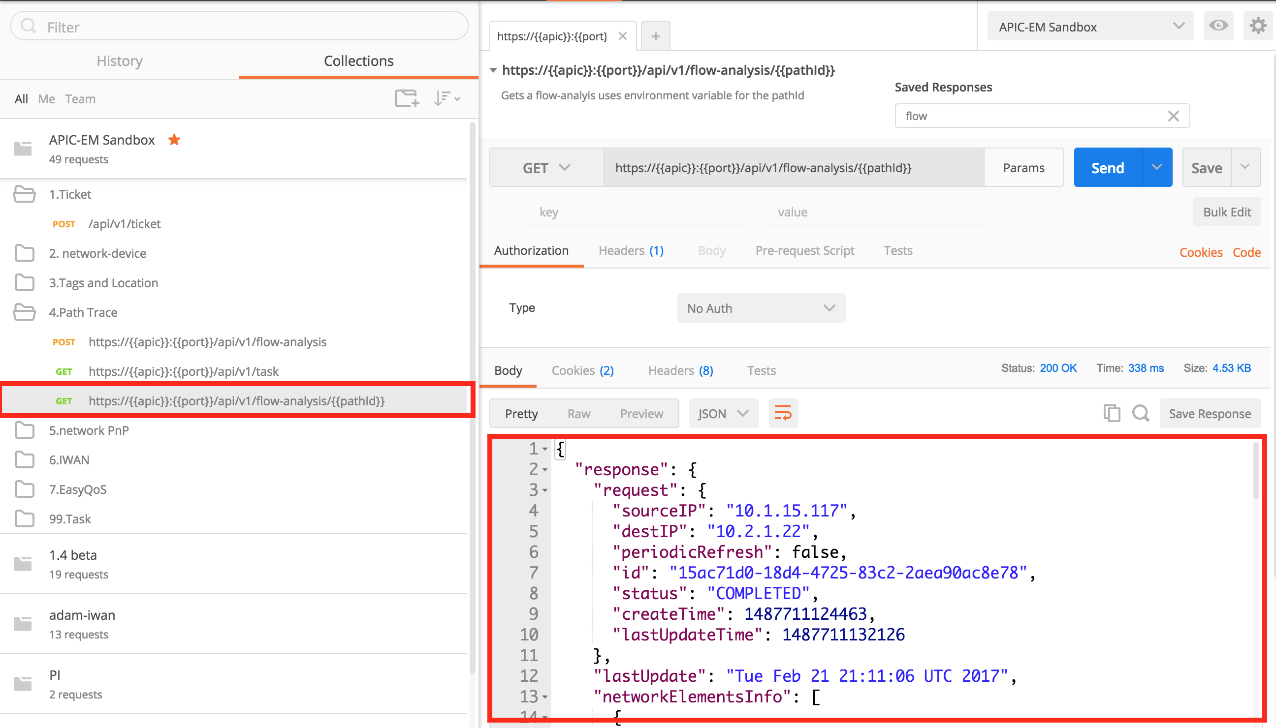This screenshot has width=1276, height=728.
Task: Open the response Cookies (2) tab
Action: click(x=582, y=370)
